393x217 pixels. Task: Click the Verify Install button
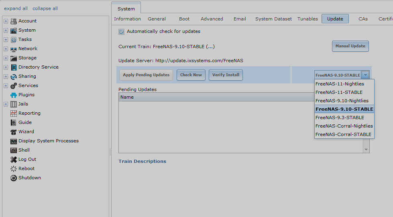(x=226, y=75)
